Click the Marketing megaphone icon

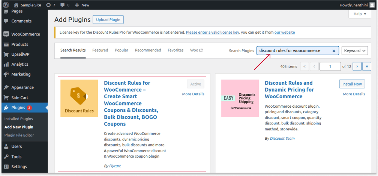(x=6, y=74)
